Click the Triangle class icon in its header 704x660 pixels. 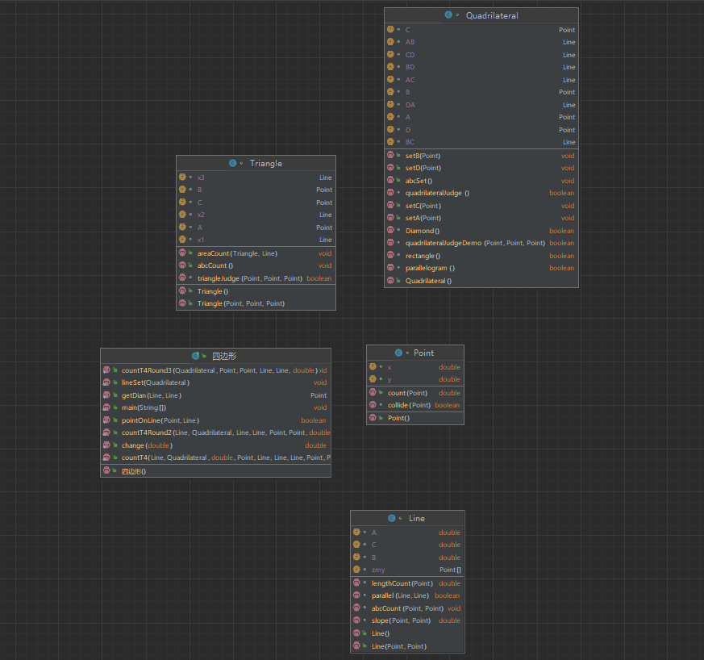pos(233,163)
